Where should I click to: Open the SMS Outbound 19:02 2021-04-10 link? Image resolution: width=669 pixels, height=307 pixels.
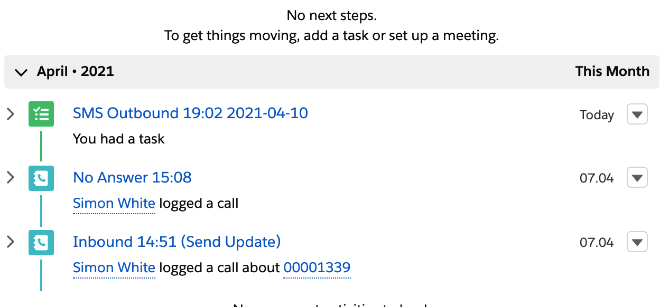click(x=190, y=113)
